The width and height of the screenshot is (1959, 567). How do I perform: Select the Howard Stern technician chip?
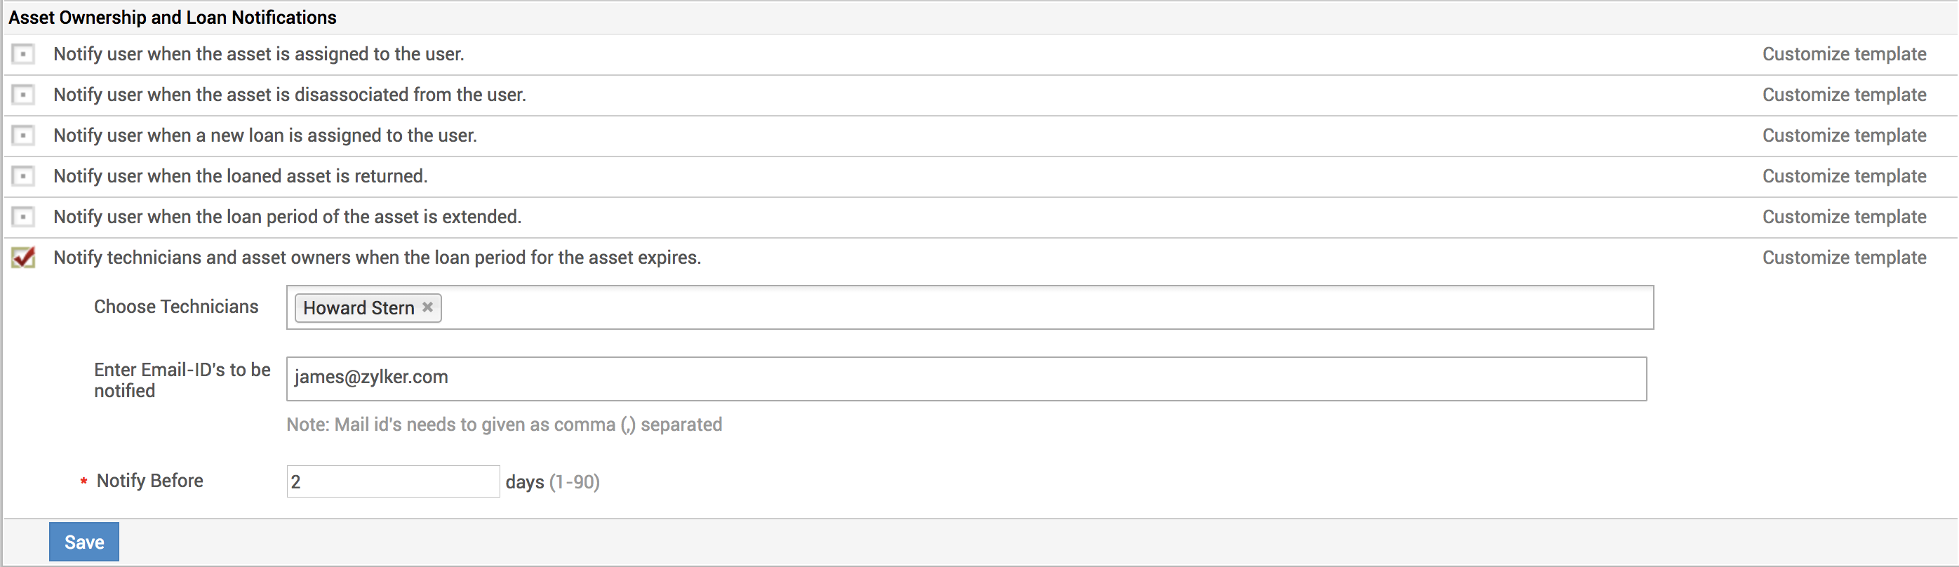coord(358,308)
